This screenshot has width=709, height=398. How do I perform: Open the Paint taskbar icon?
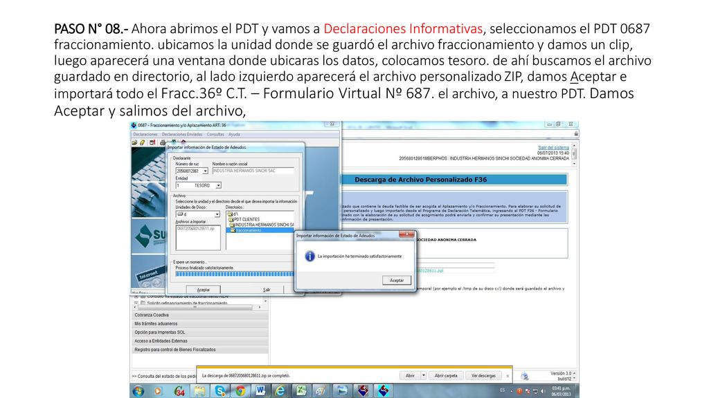coord(321,391)
